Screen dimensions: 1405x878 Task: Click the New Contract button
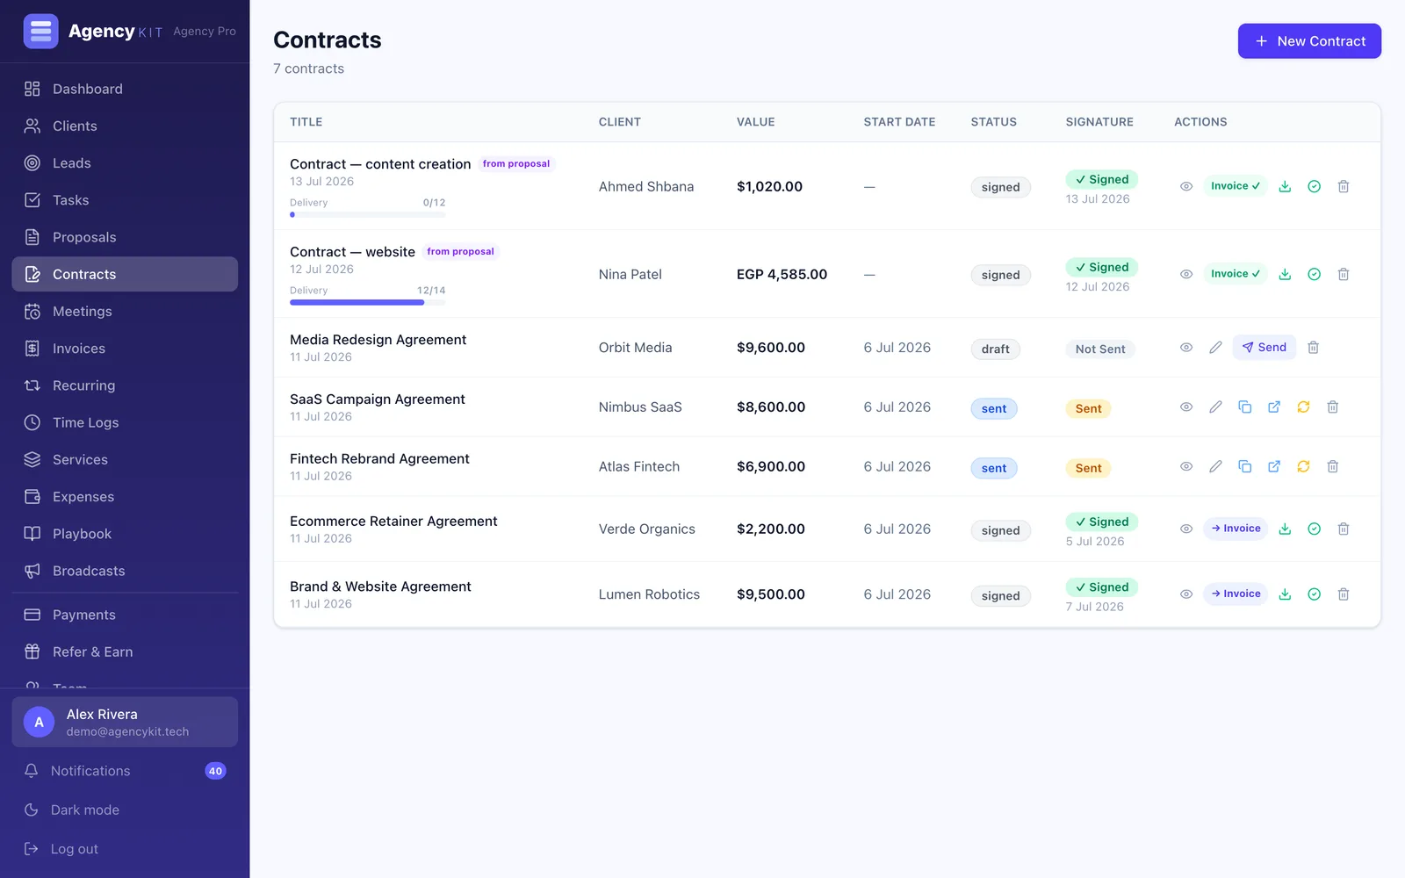click(x=1309, y=41)
